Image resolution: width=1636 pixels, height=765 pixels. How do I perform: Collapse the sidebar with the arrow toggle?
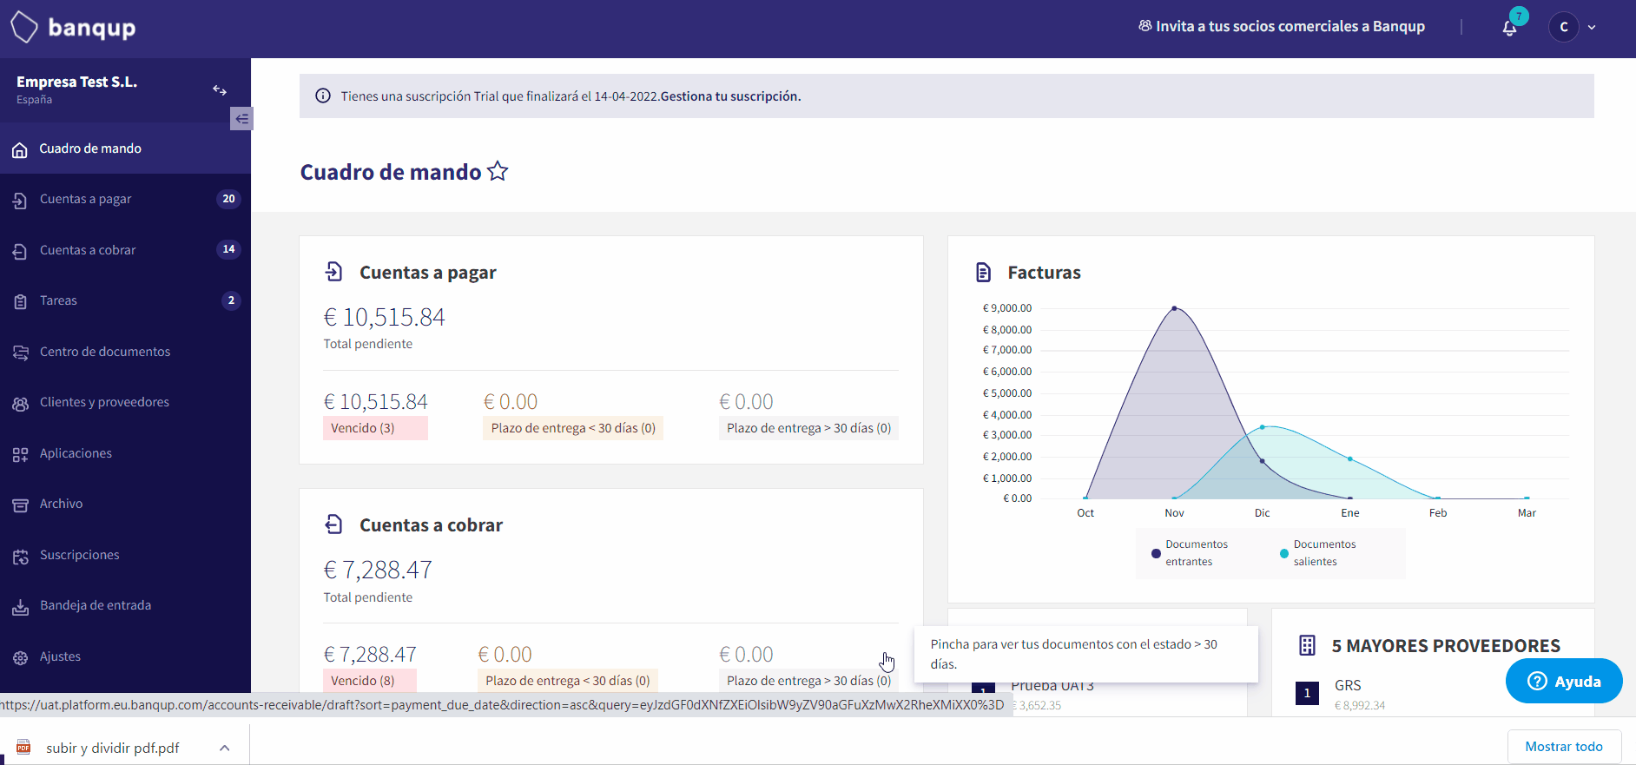point(241,119)
